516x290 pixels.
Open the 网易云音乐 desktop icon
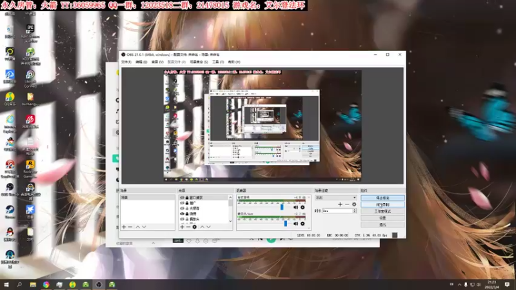click(x=30, y=121)
